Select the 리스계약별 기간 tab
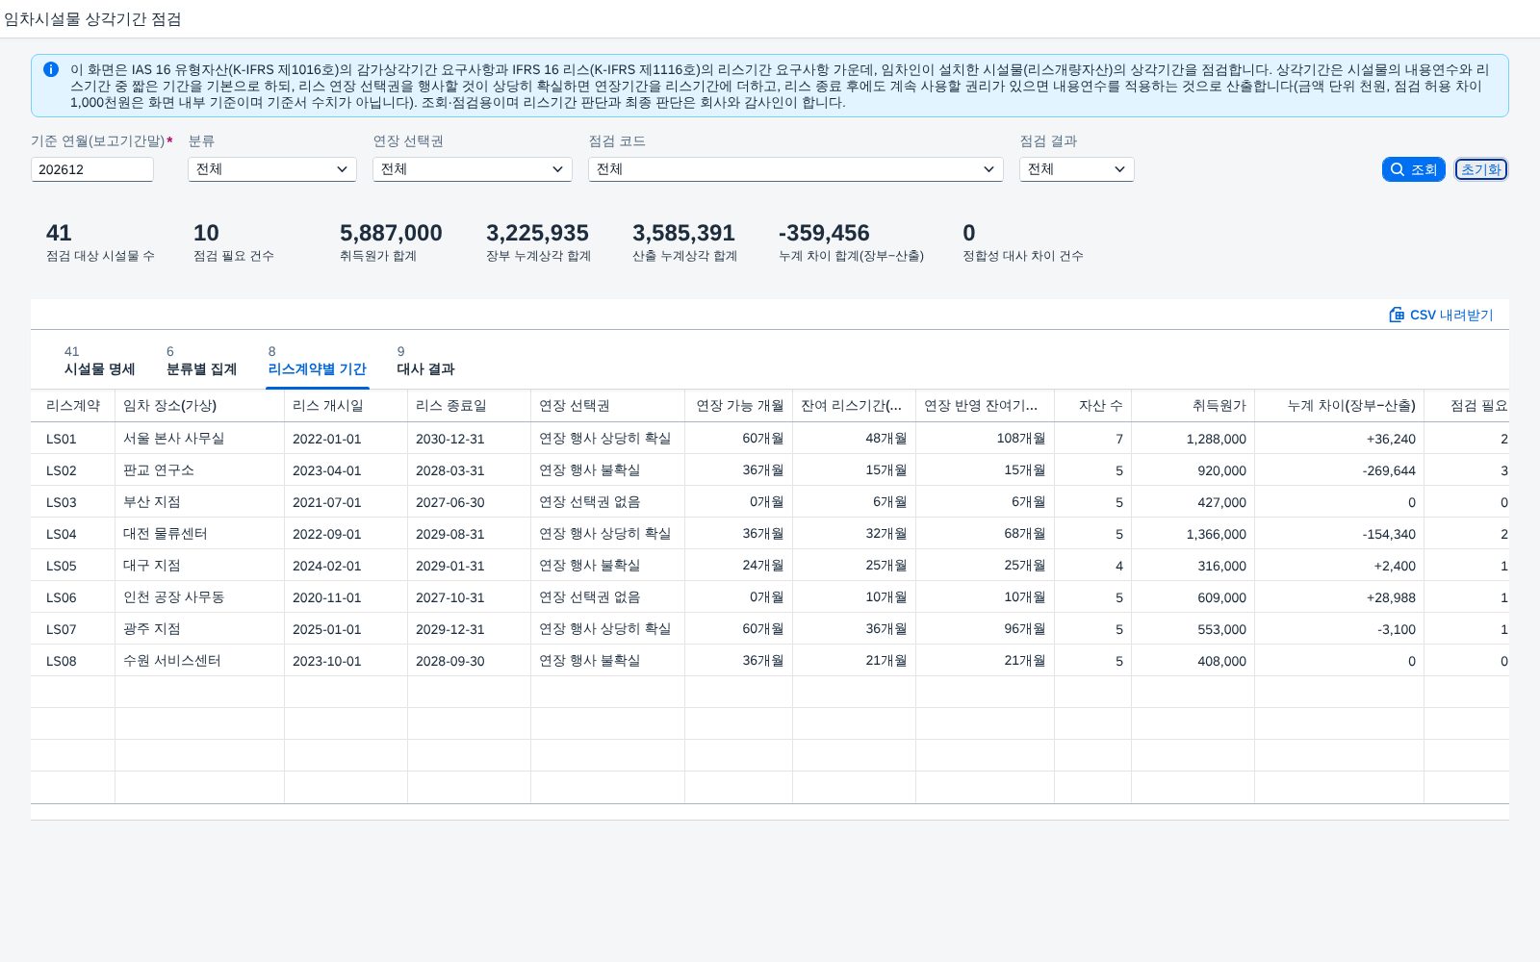The height and width of the screenshot is (962, 1540). tap(317, 361)
